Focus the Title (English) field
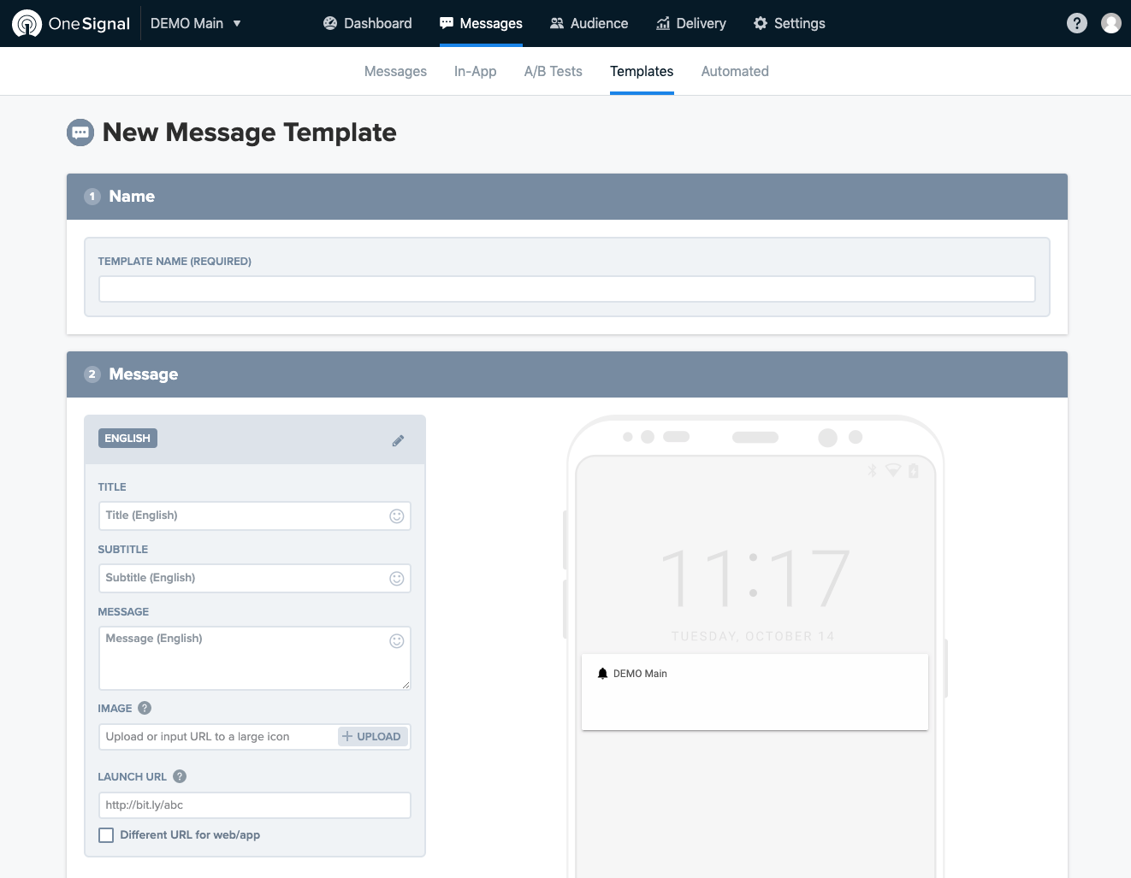The image size is (1131, 878). point(255,516)
